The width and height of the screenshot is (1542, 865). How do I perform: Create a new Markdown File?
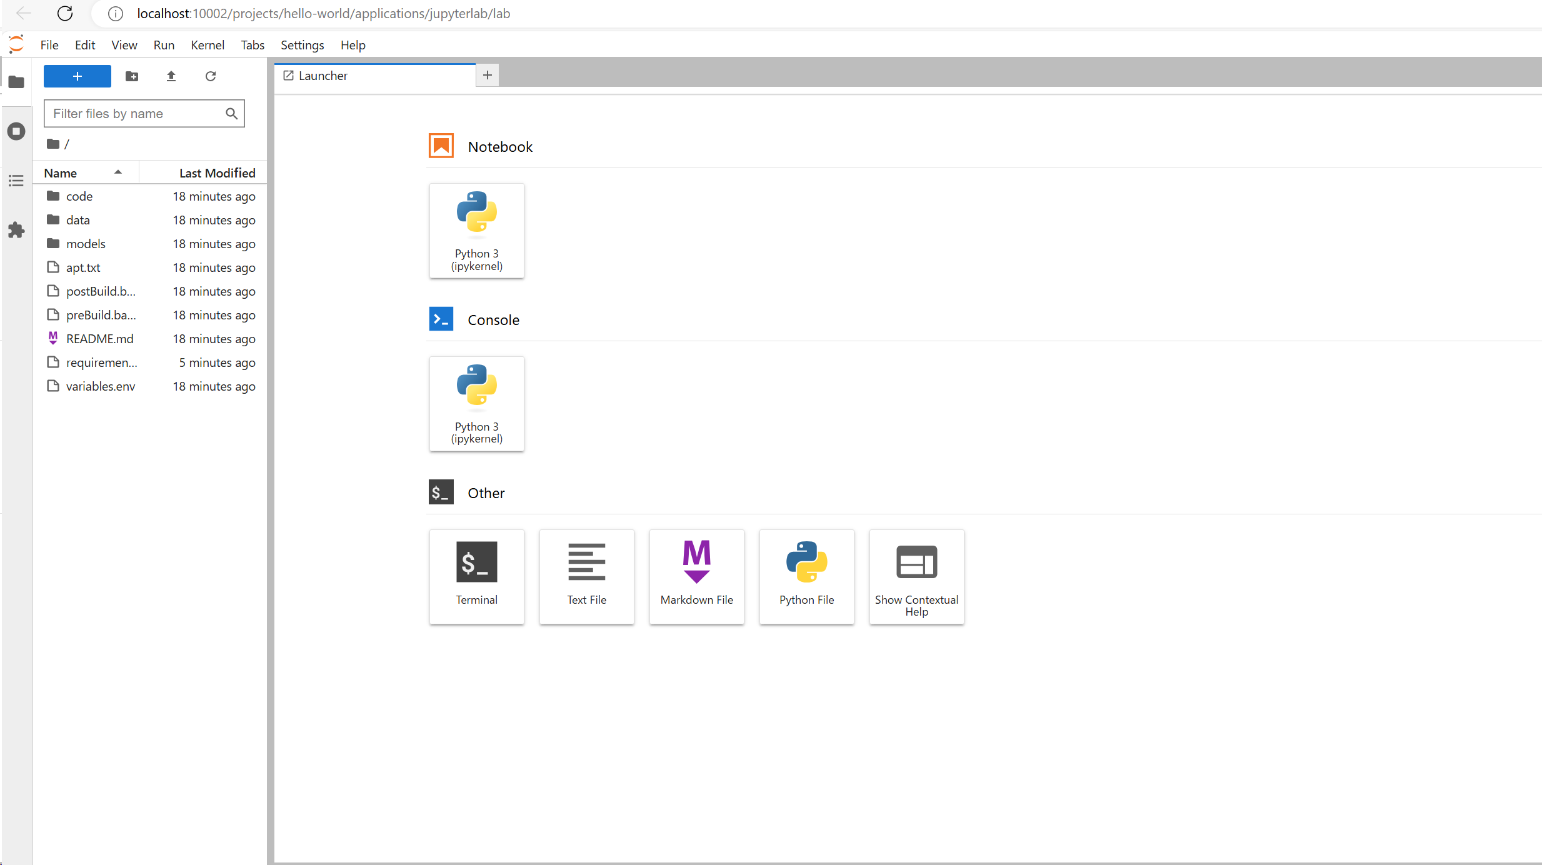click(696, 576)
